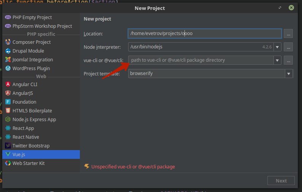Click the lightning bolt warning icon

pyautogui.click(x=87, y=166)
